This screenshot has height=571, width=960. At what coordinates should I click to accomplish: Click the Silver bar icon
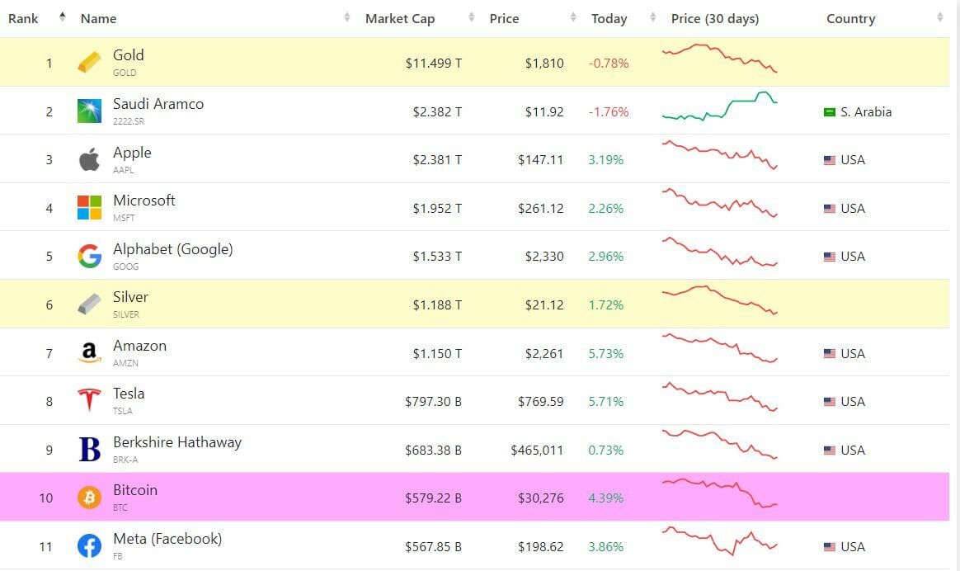pyautogui.click(x=89, y=304)
